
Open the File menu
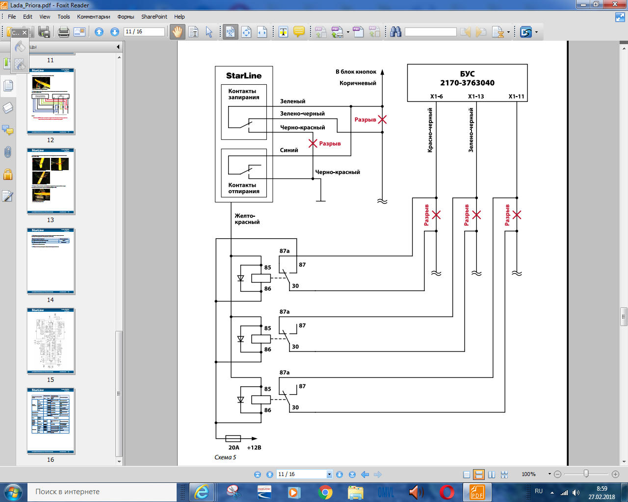tap(12, 17)
